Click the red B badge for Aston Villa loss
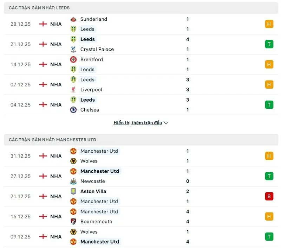The width and height of the screenshot is (281, 248). tap(269, 196)
